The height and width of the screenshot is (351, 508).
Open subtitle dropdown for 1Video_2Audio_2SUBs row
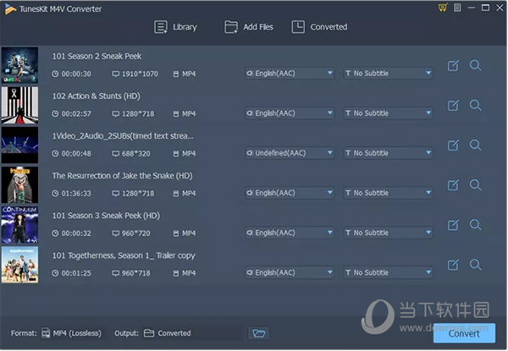(388, 153)
